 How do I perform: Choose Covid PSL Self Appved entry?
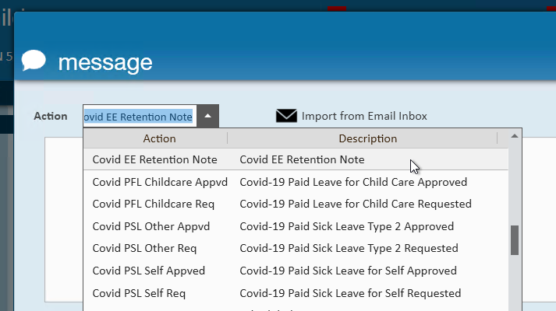point(148,271)
